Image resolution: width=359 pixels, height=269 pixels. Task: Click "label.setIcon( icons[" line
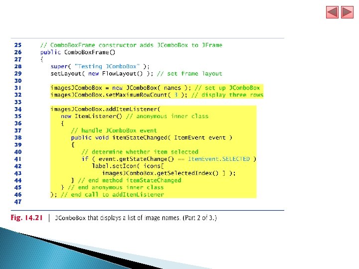coord(128,166)
